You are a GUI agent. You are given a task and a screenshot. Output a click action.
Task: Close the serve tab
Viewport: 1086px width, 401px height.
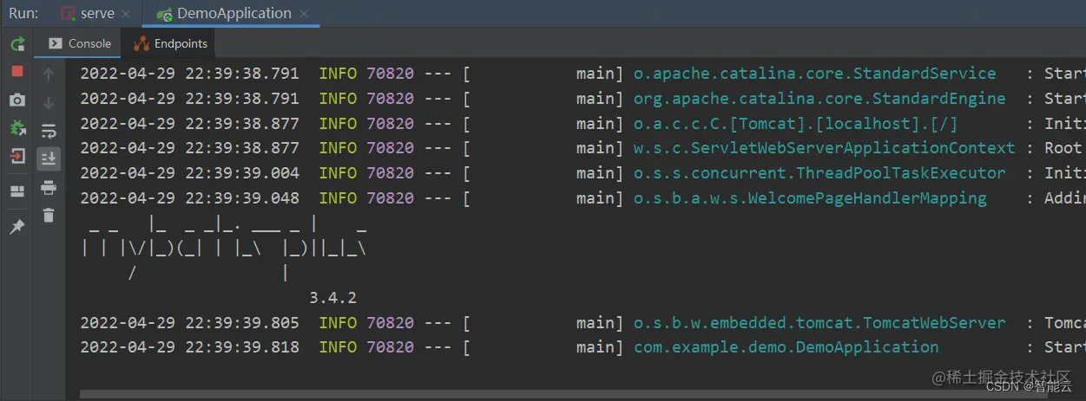coord(127,15)
